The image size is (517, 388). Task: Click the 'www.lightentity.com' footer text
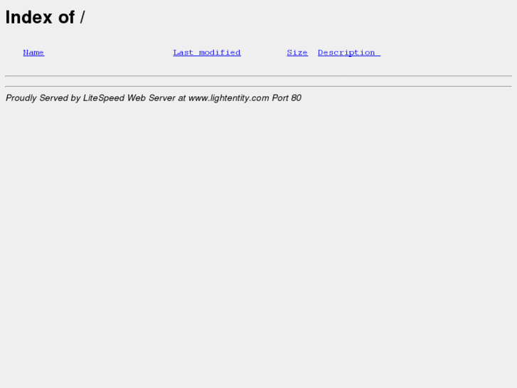[229, 98]
